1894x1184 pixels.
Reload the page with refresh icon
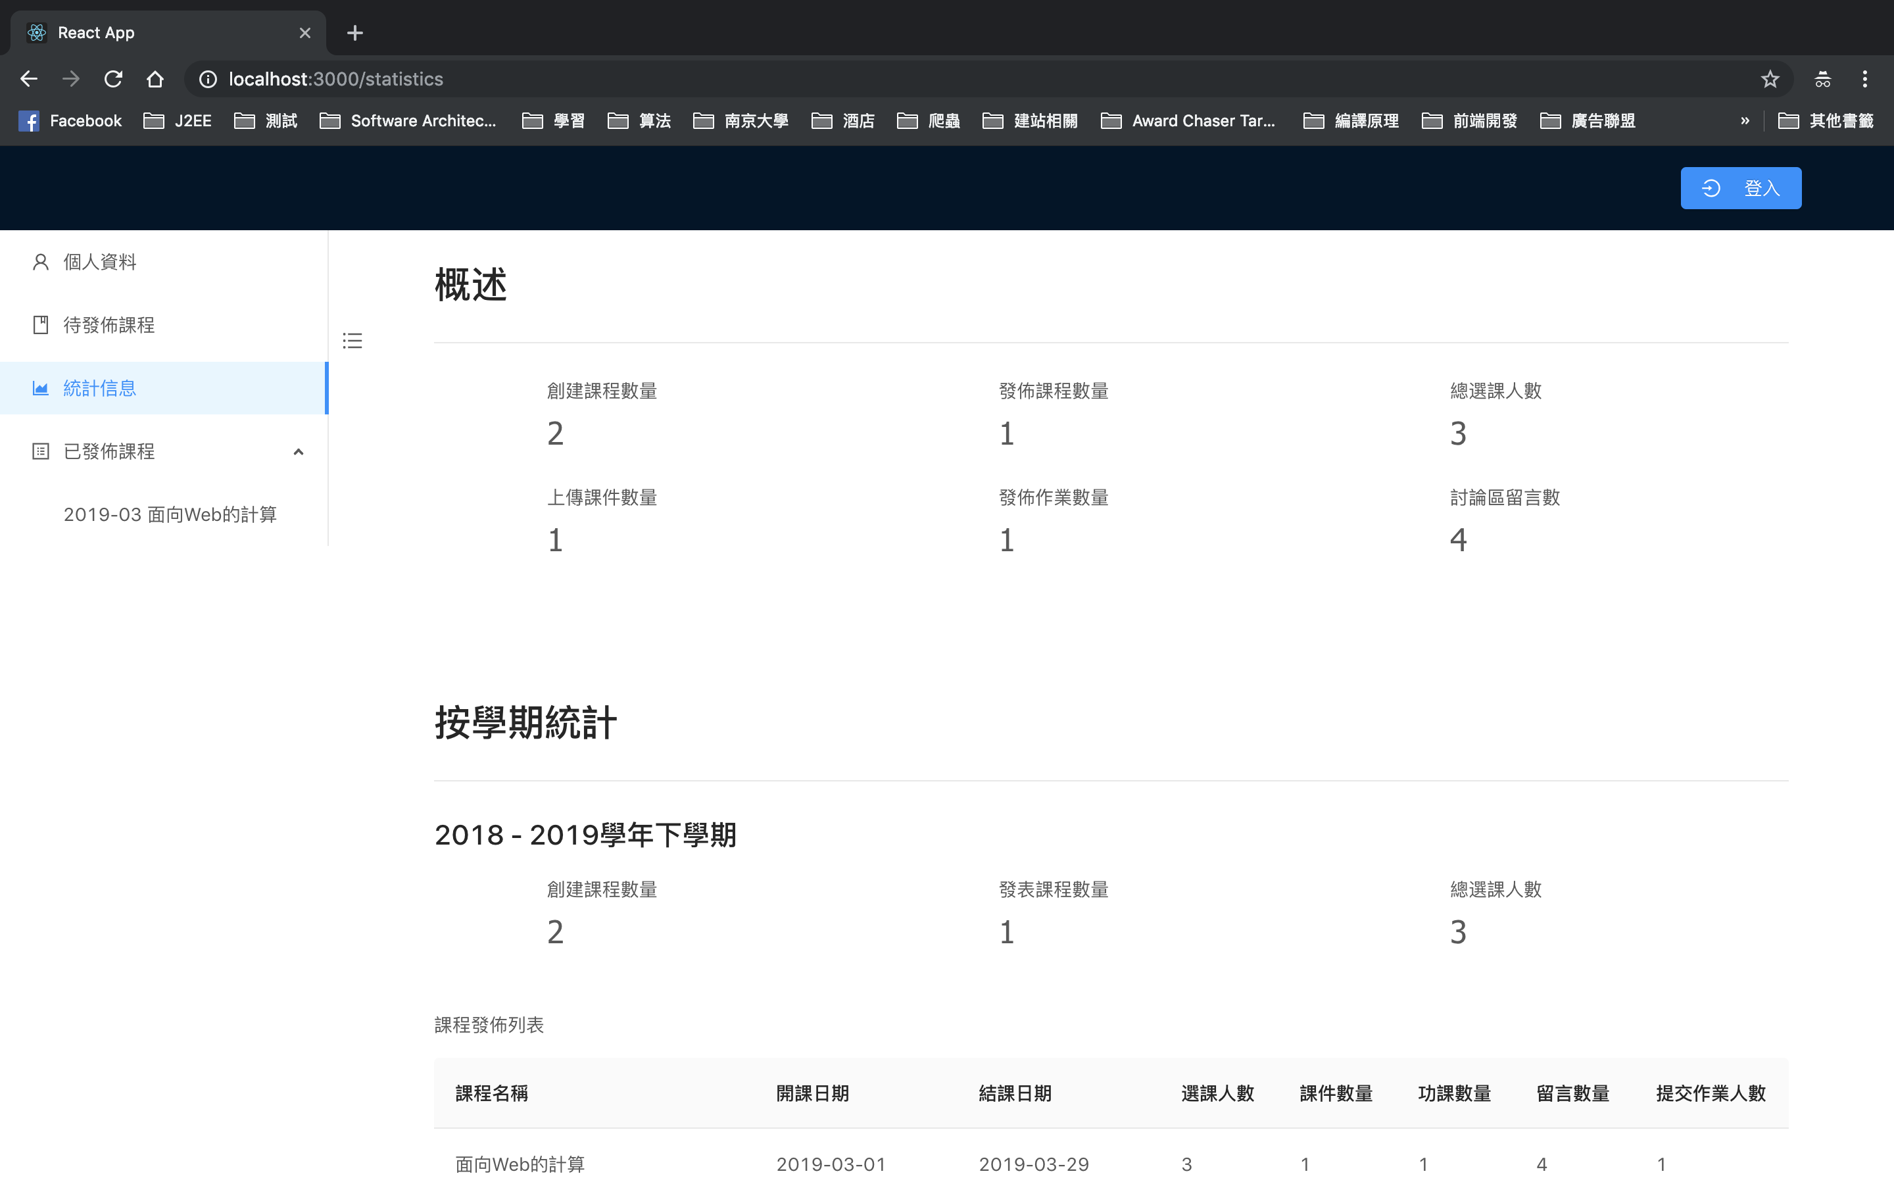coord(114,79)
